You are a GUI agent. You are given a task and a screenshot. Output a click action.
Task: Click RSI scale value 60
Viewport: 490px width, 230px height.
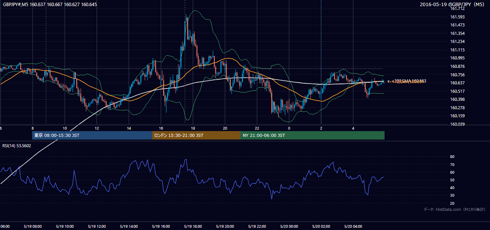click(452, 172)
